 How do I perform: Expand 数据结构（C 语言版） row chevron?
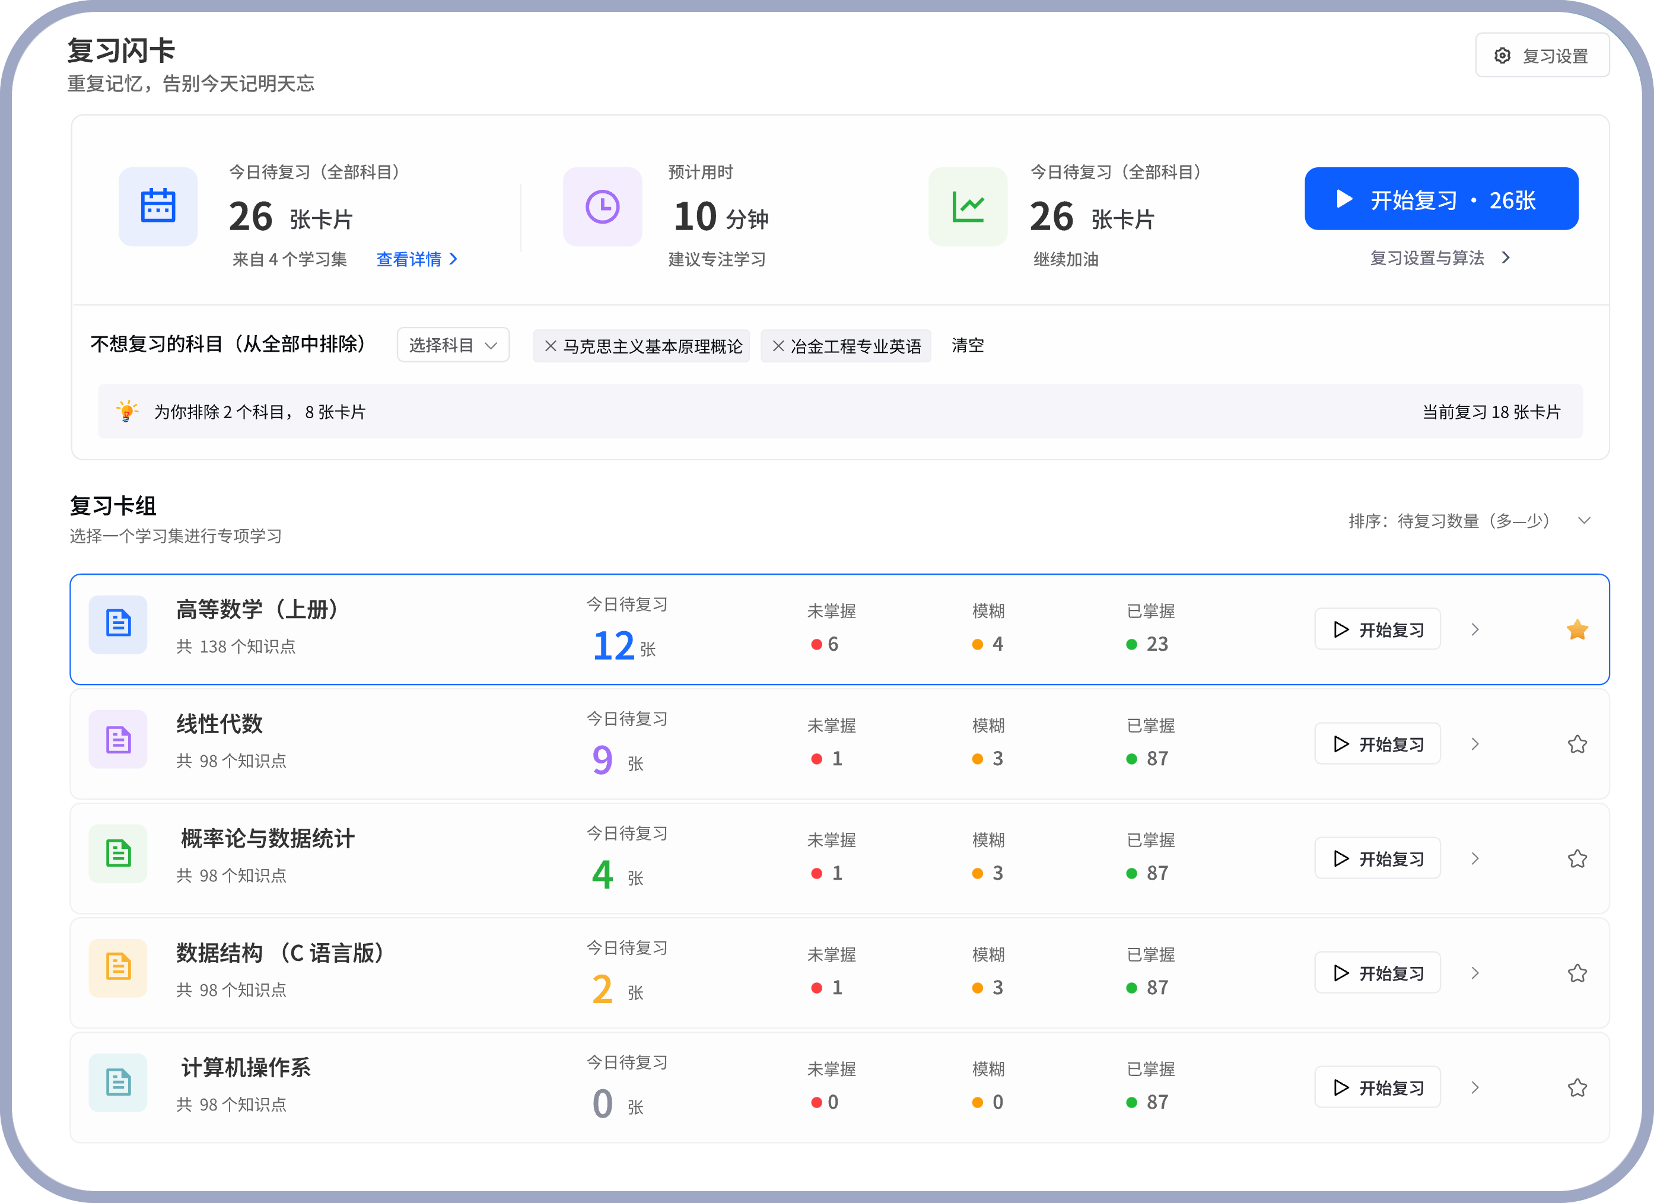(x=1475, y=973)
